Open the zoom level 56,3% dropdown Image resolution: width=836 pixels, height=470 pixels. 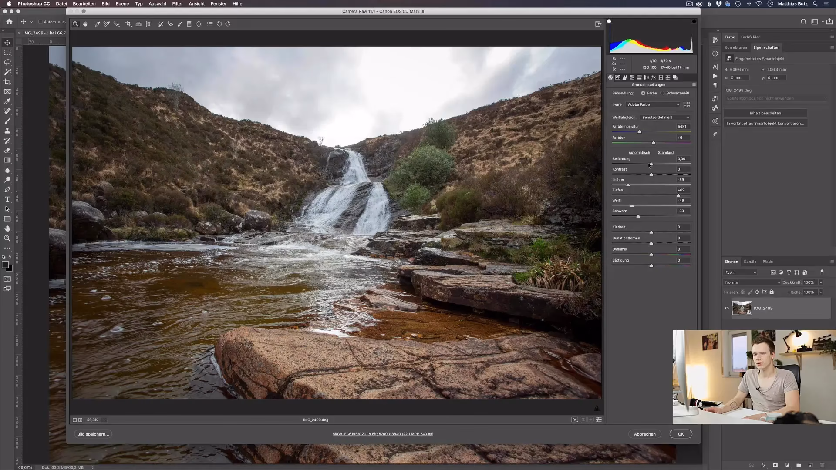coord(104,420)
